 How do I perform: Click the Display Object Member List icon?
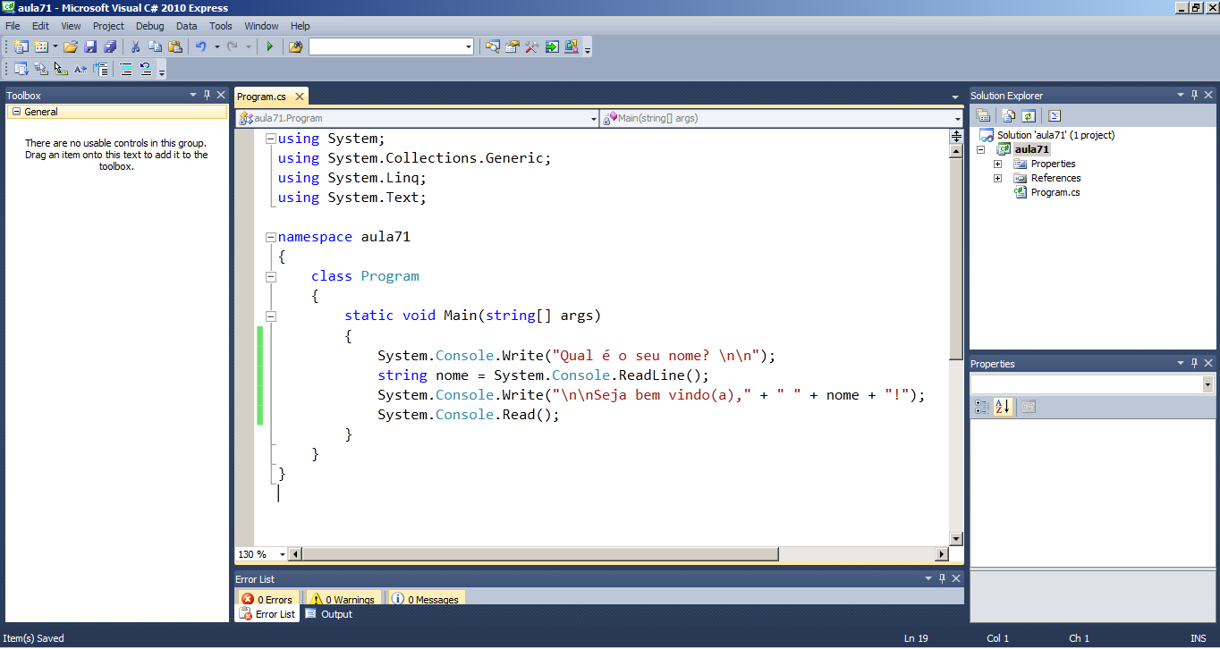pyautogui.click(x=21, y=69)
